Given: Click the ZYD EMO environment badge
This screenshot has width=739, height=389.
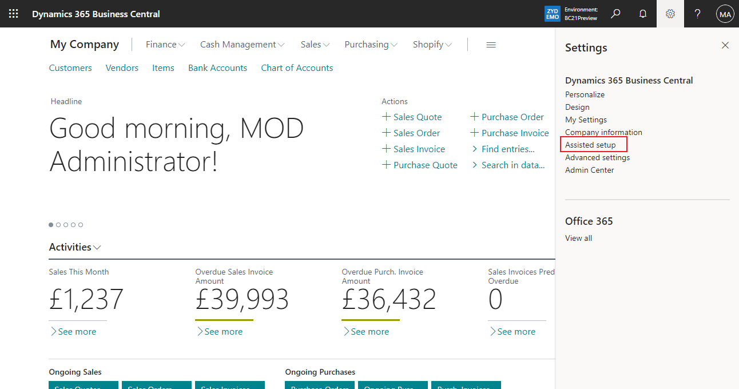Looking at the screenshot, I should tap(552, 13).
